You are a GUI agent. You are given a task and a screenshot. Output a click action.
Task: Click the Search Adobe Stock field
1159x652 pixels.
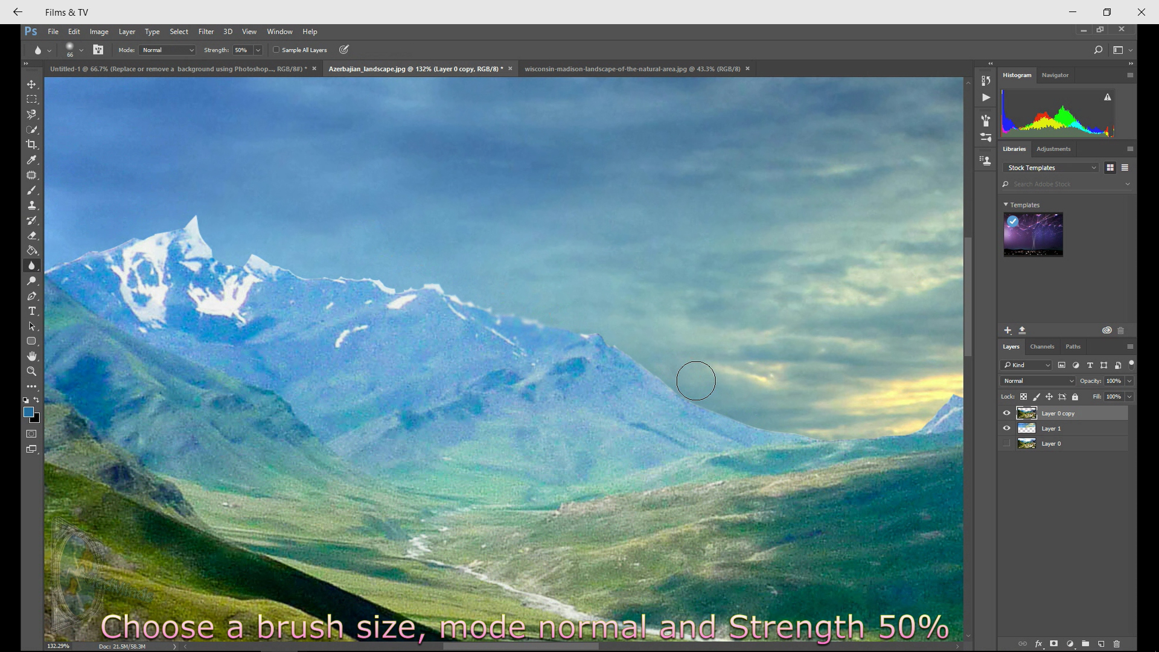tap(1066, 184)
